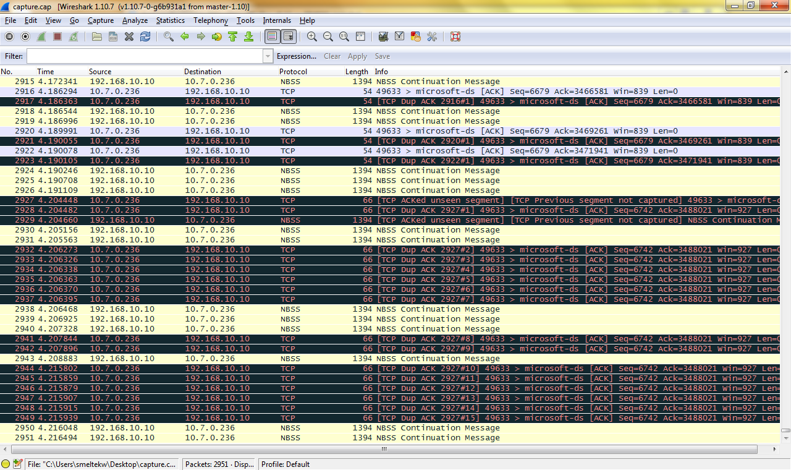
Task: Toggle Colorize Packet List on toolbar
Action: tap(272, 36)
